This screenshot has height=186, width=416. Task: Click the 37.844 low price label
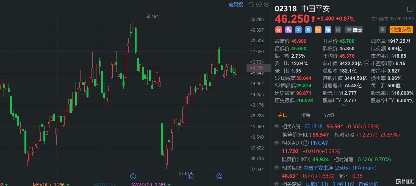[x=185, y=173]
